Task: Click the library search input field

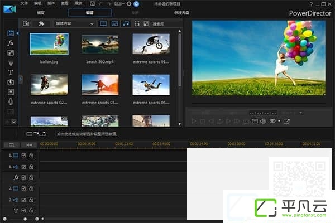Action: coord(167,24)
